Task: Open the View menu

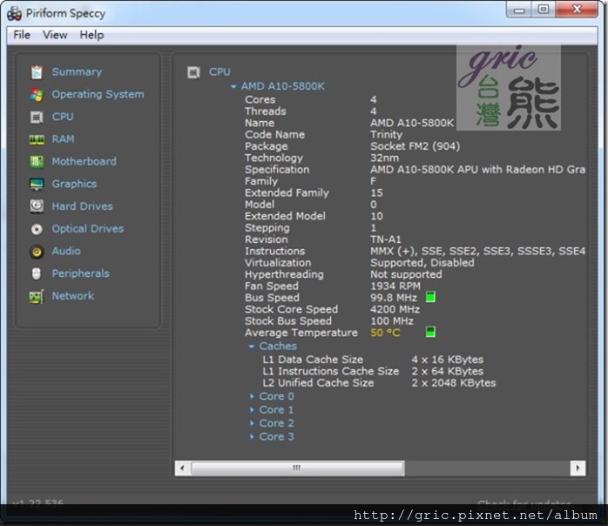Action: coord(55,35)
